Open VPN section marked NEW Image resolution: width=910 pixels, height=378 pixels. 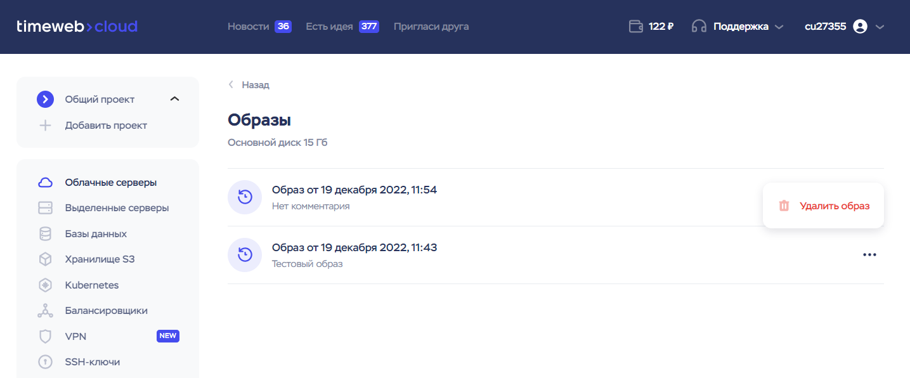click(75, 336)
